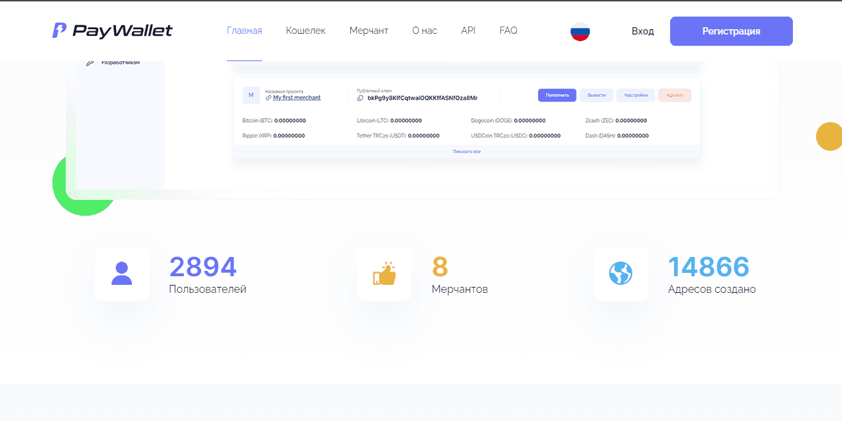Click the thumbs-up icon beside Мерчантов
Screen dimensions: 842x421
point(384,273)
